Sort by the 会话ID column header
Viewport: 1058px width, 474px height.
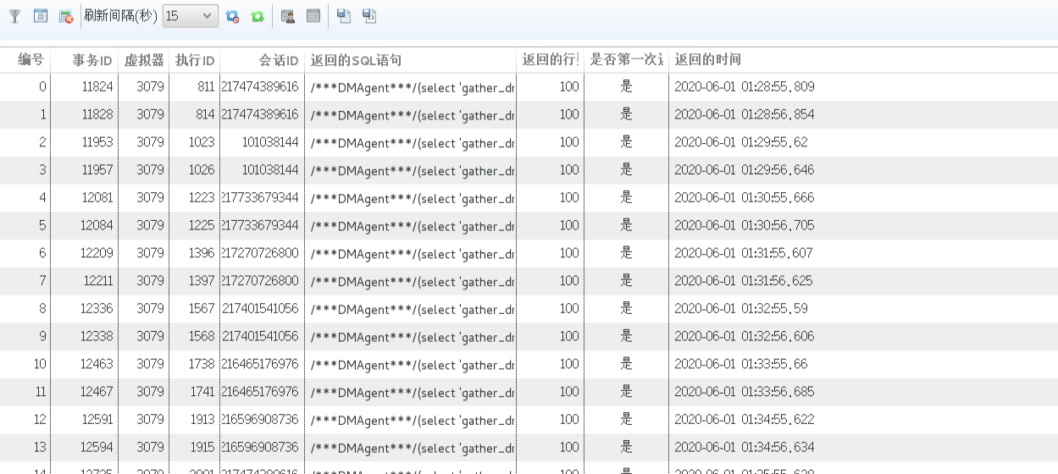click(x=279, y=60)
